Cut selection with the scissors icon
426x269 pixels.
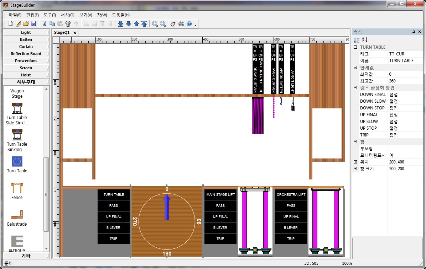(45, 24)
